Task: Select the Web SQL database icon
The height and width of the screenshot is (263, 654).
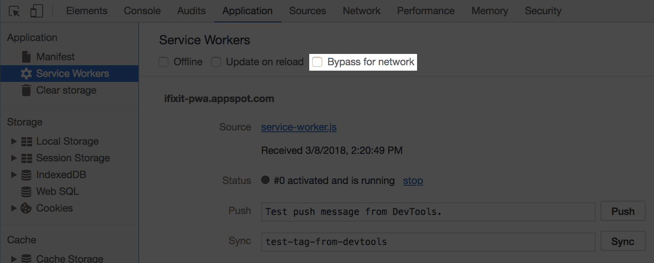Action: (26, 191)
